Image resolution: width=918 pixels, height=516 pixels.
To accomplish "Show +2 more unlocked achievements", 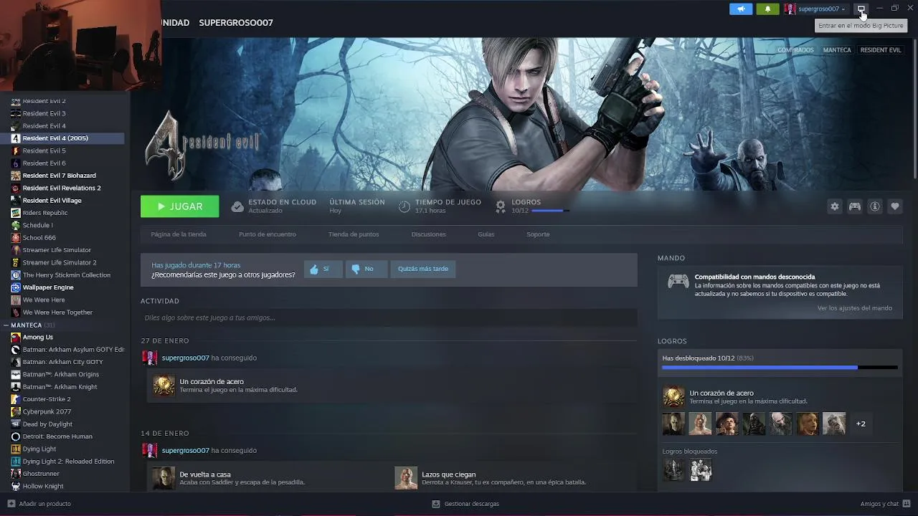I will click(x=861, y=424).
